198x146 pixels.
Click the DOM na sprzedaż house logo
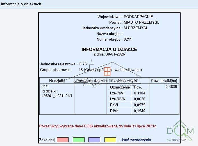pyautogui.click(x=180, y=131)
